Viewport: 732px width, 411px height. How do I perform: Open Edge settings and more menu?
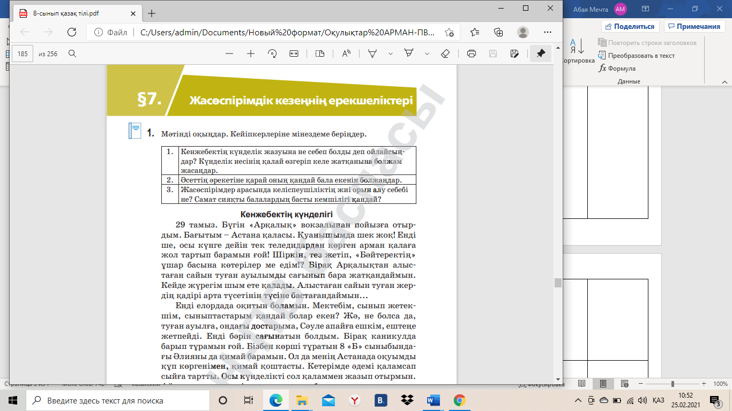point(547,32)
